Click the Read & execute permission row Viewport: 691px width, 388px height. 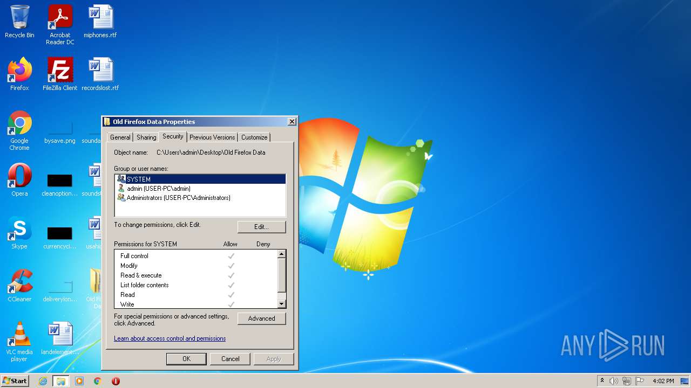(x=196, y=275)
